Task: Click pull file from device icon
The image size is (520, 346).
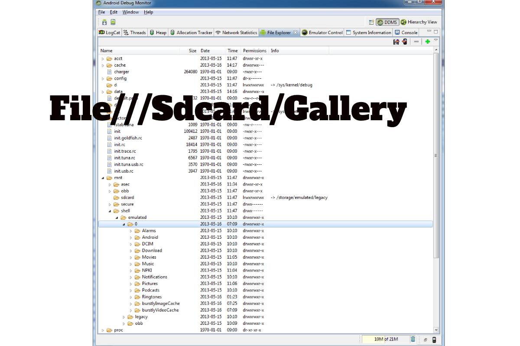Action: (x=396, y=42)
